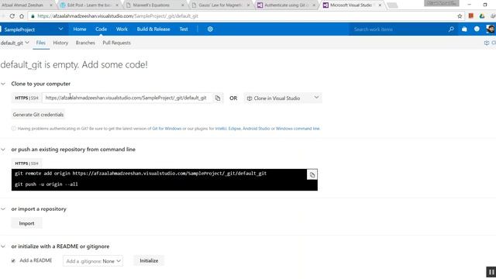This screenshot has width=496, height=279.
Task: Collapse push an existing repository section
Action: point(3,150)
